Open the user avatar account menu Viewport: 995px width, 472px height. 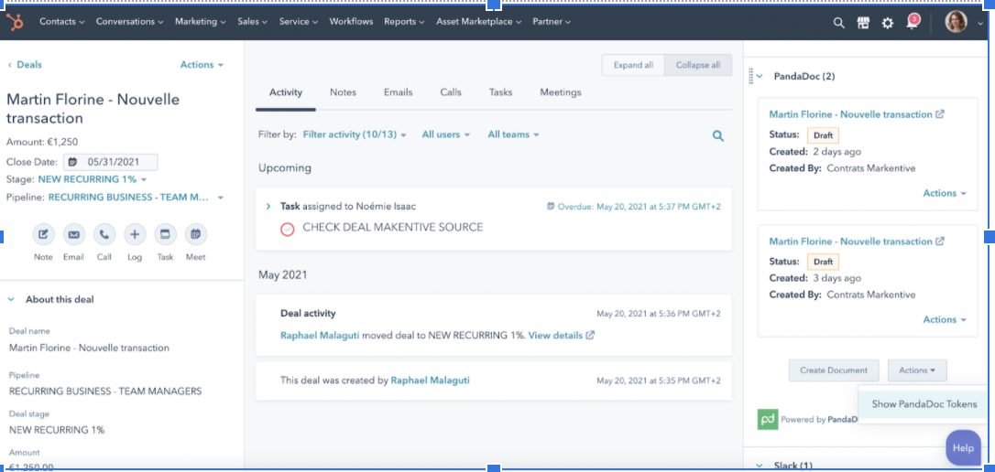coord(957,22)
